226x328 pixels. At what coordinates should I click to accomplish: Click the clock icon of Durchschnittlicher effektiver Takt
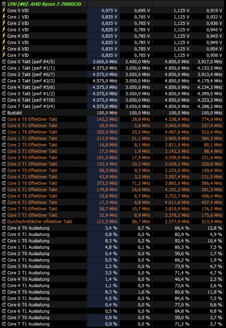click(4, 221)
